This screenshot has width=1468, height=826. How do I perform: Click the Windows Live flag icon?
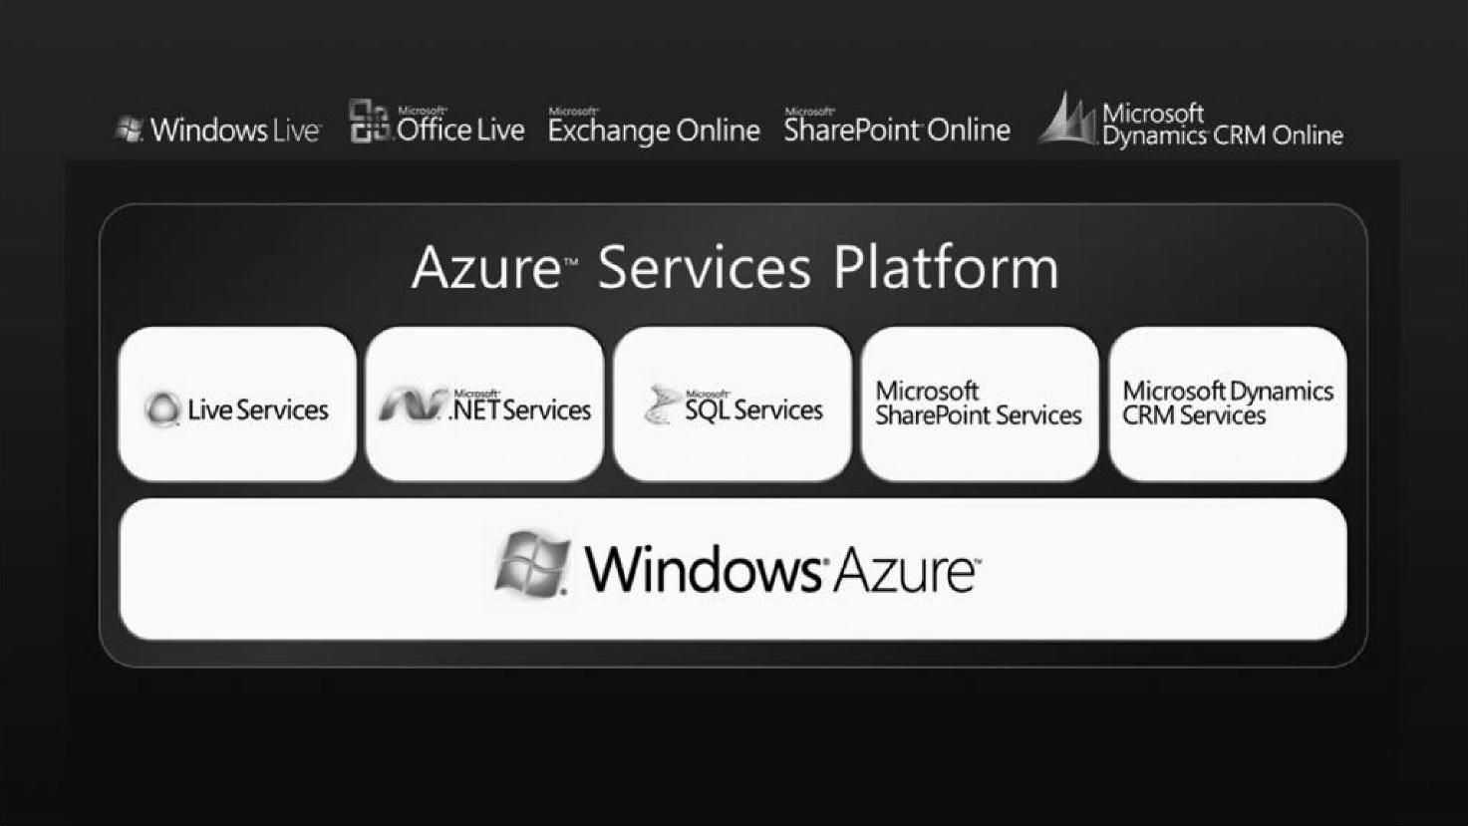pos(130,130)
